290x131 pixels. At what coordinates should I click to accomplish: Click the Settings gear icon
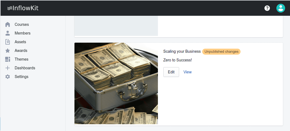(8, 77)
